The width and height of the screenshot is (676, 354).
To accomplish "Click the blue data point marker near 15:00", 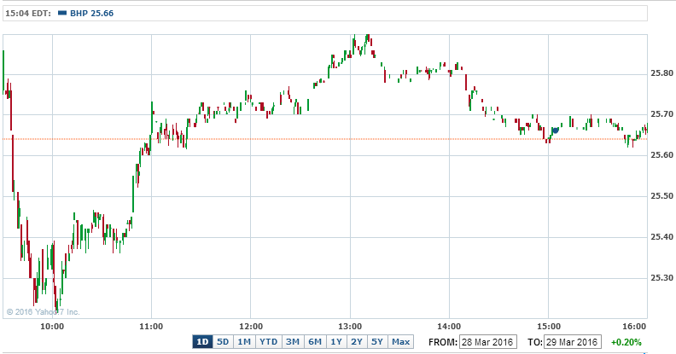I will [x=556, y=130].
